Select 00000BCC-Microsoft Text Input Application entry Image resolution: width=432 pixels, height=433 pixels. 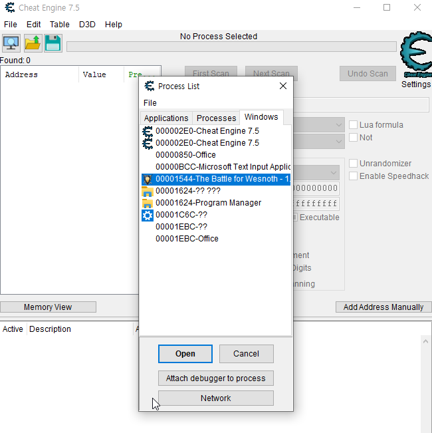click(216, 167)
